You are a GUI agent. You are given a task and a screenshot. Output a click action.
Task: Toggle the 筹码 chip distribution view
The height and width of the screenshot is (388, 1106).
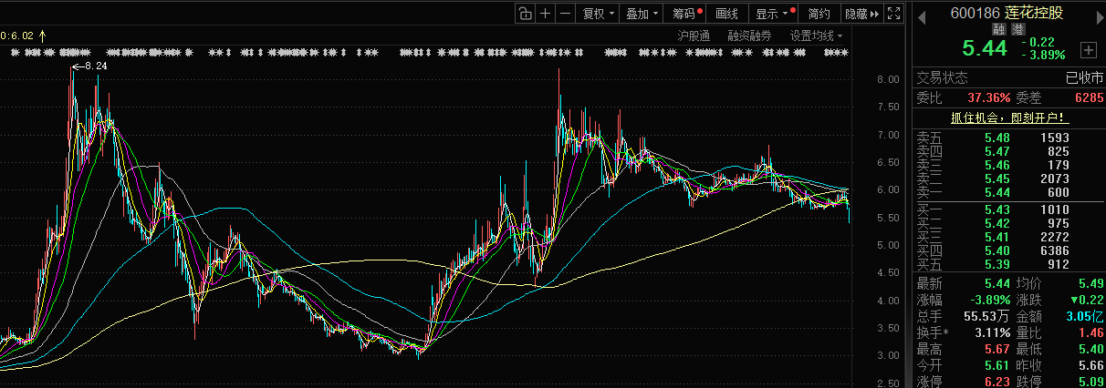(x=685, y=14)
